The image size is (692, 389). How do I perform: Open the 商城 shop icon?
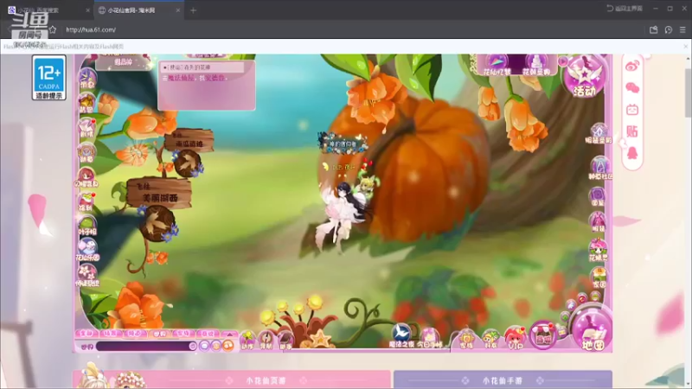point(543,336)
